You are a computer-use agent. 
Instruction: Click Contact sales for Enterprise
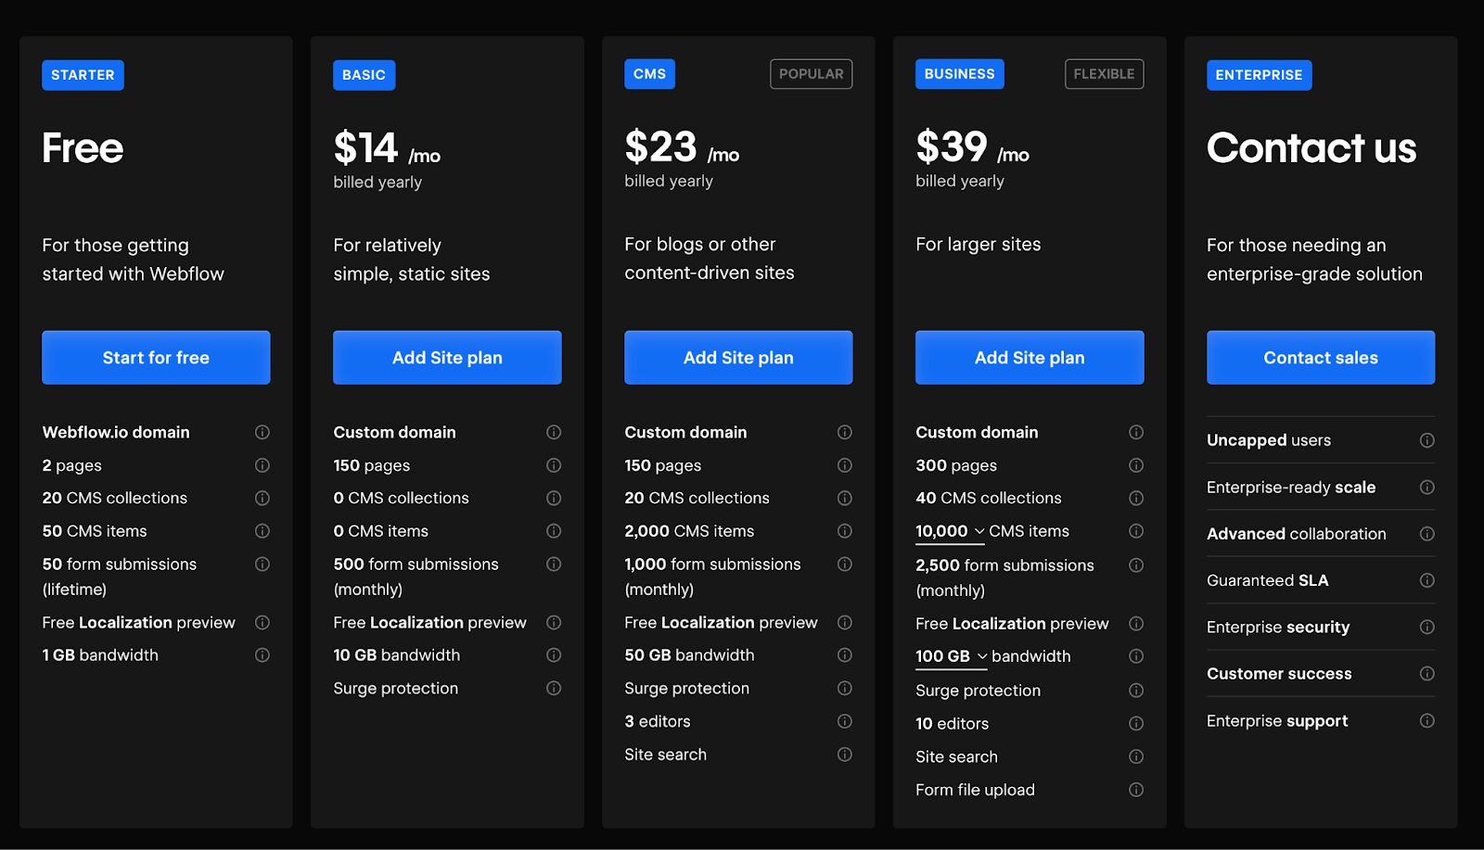[1320, 357]
